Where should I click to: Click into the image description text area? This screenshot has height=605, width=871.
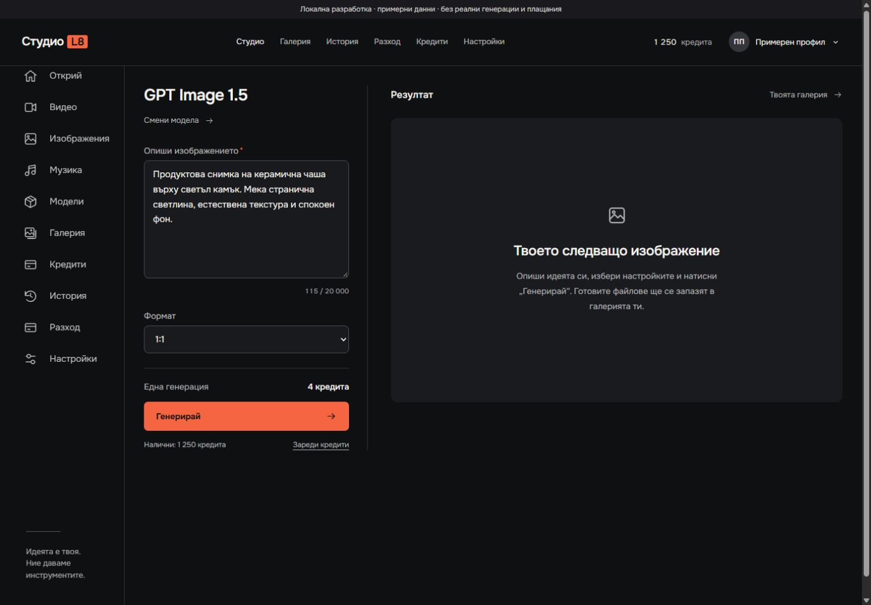coord(246,219)
